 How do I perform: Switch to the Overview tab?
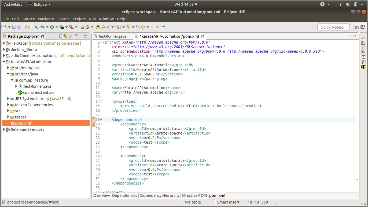click(x=102, y=195)
